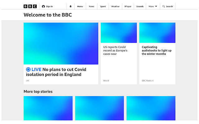Open the large lead story image
This screenshot has height=124, width=199.
pos(61,43)
